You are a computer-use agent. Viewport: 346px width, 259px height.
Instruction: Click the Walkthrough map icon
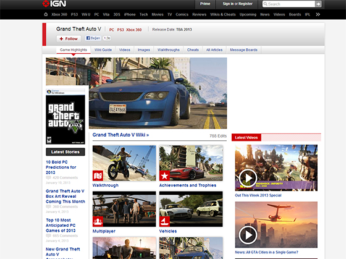[x=98, y=176]
